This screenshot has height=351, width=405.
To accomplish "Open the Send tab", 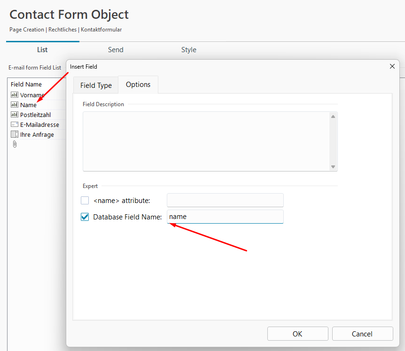I will point(116,50).
